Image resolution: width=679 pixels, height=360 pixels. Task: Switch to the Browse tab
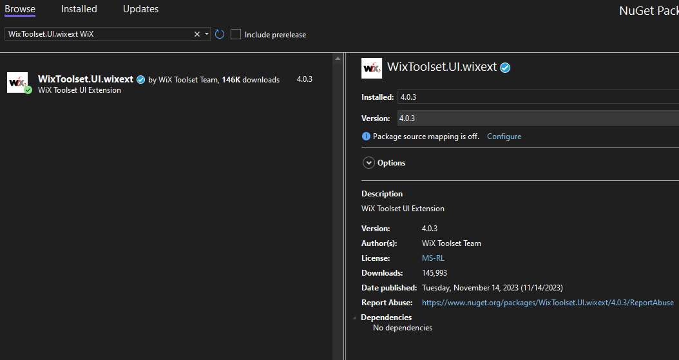20,9
